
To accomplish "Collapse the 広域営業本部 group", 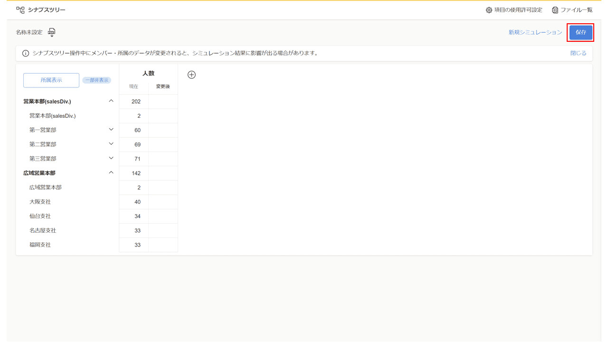I will click(x=111, y=172).
